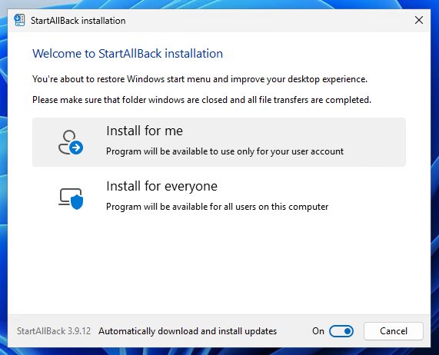Viewport: 439px width, 355px height.
Task: Click the computer shield icon for Install for everyone
Action: pyautogui.click(x=71, y=198)
